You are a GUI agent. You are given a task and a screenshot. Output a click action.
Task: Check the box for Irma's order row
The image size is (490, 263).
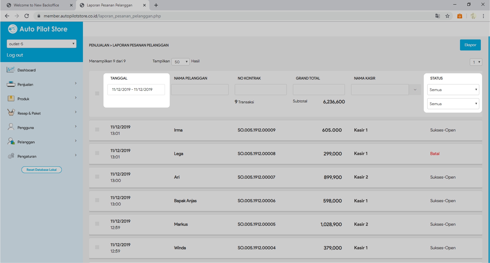[97, 130]
